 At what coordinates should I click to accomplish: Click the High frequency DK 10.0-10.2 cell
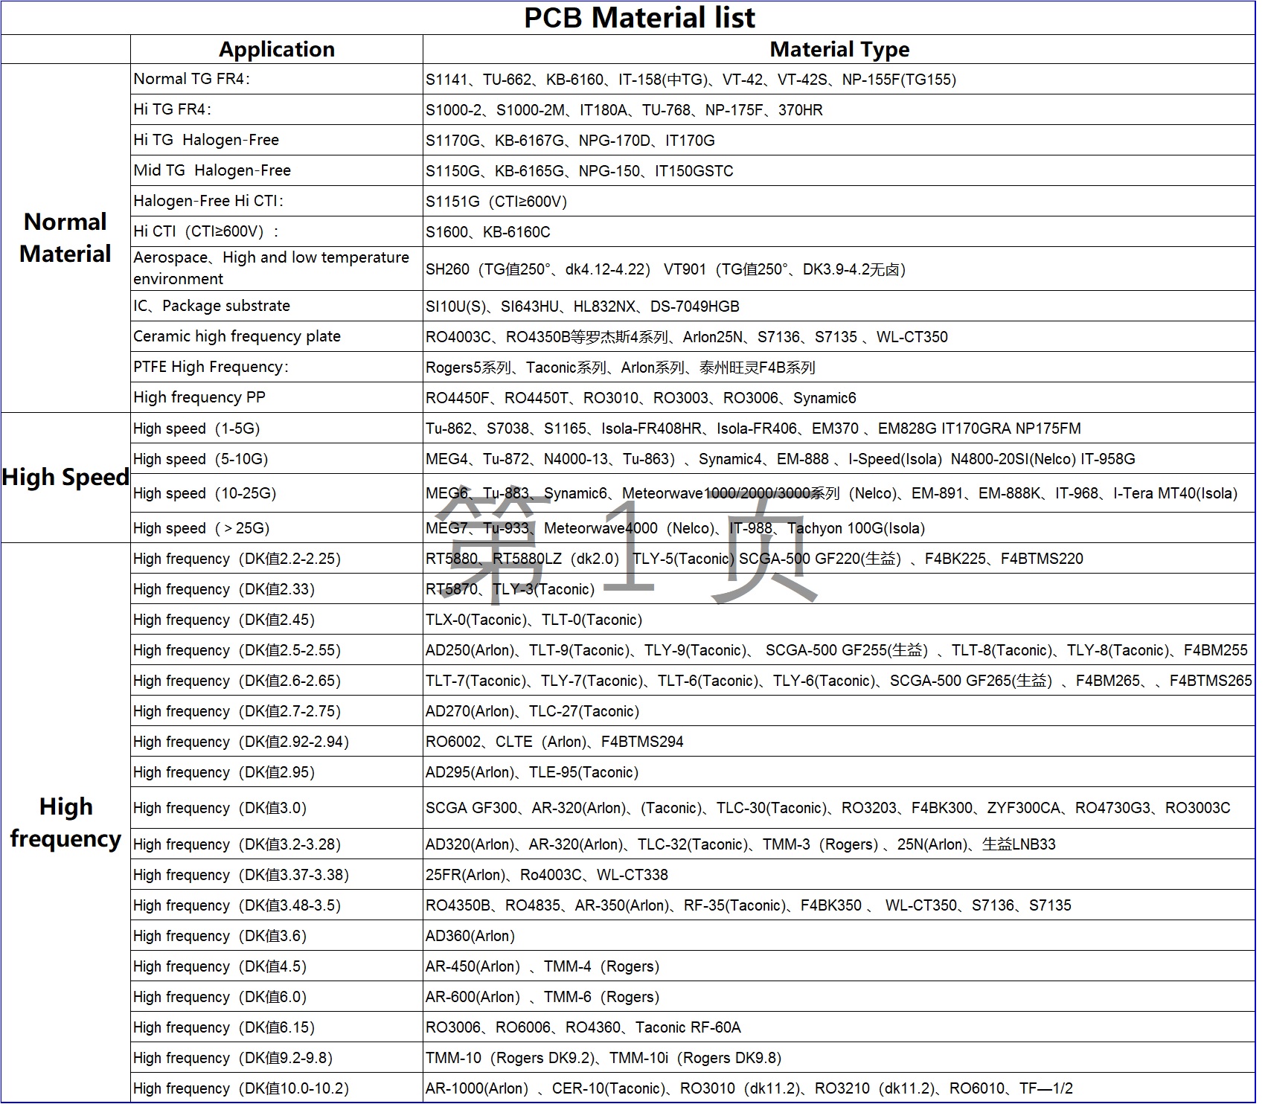pos(276,1088)
